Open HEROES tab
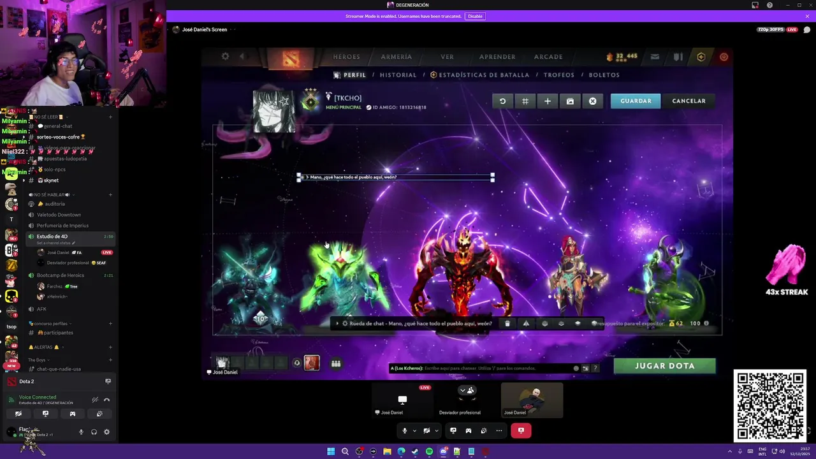The image size is (816, 459). click(x=346, y=57)
